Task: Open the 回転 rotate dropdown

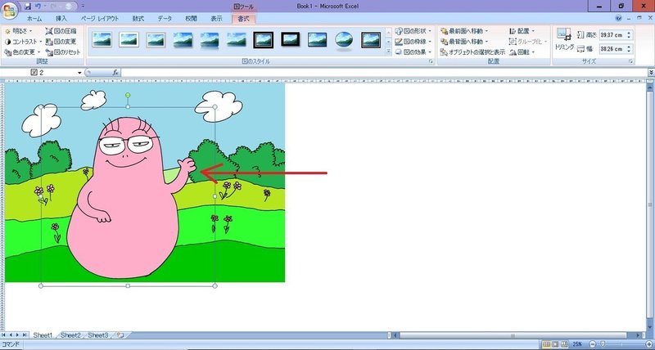Action: pos(522,52)
